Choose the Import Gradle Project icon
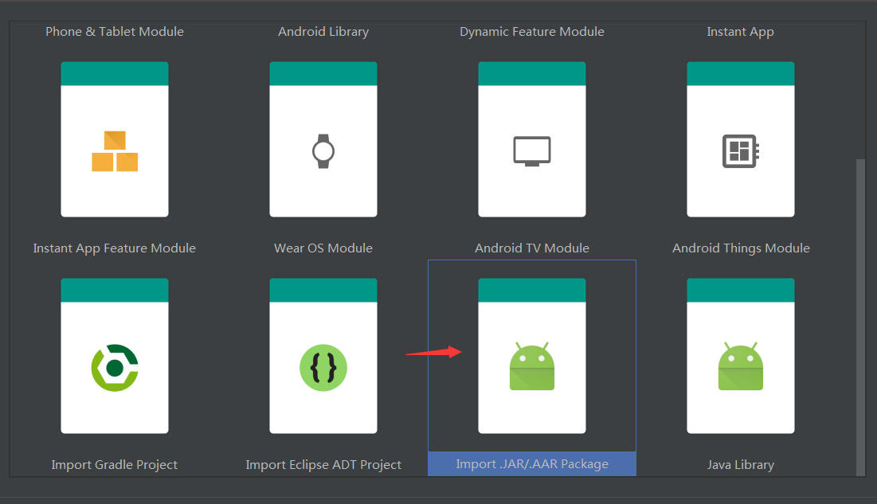This screenshot has height=504, width=877. click(115, 368)
